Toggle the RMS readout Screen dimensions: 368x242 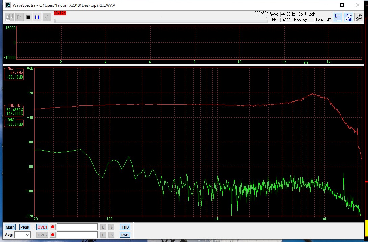point(125,235)
